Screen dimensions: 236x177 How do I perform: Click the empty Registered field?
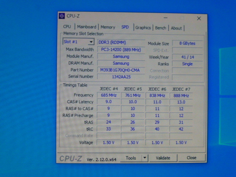(187, 77)
